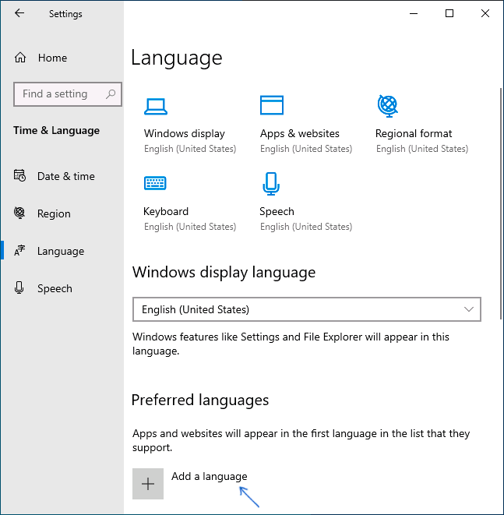Click the search magnifier icon

click(111, 94)
